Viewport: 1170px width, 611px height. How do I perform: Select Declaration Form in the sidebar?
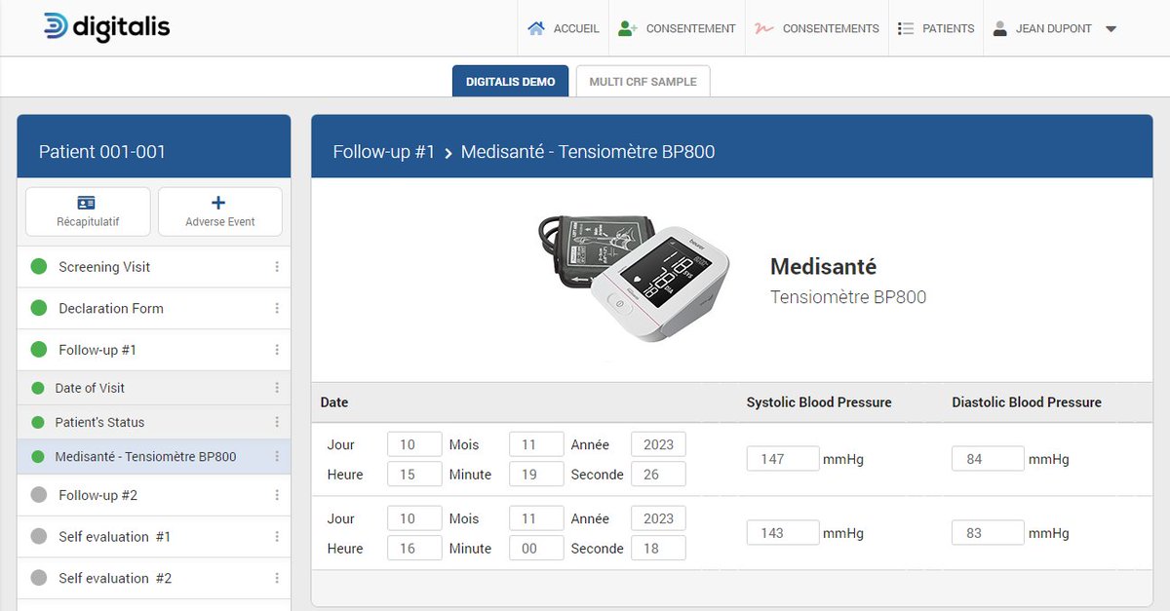(x=154, y=308)
